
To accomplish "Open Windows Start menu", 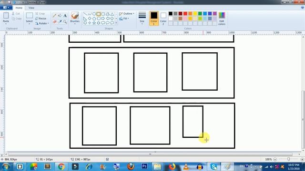I will click(6, 167).
